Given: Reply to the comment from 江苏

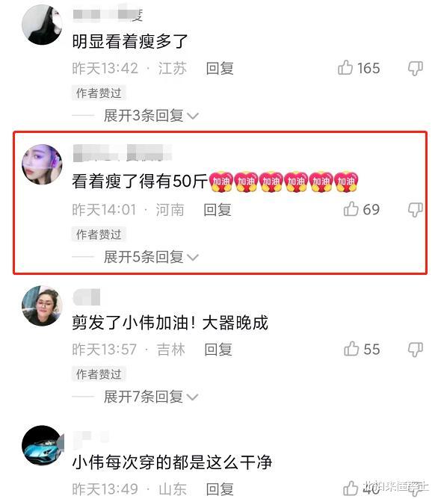Looking at the screenshot, I should [220, 69].
